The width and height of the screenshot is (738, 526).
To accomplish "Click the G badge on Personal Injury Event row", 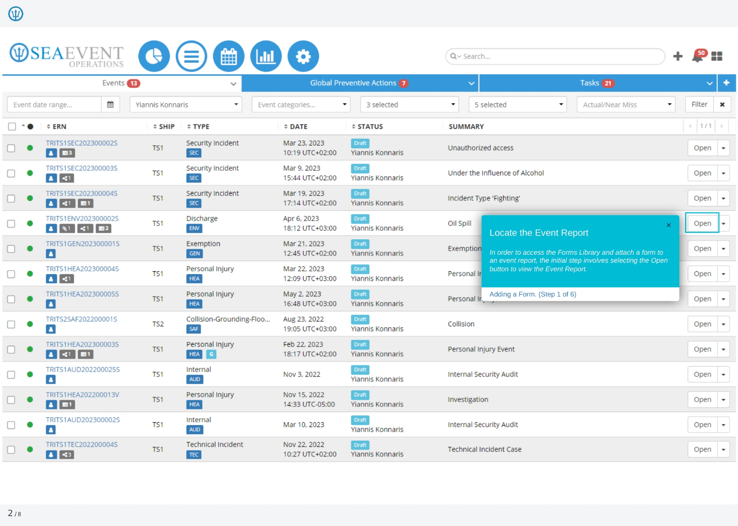I will pos(211,355).
